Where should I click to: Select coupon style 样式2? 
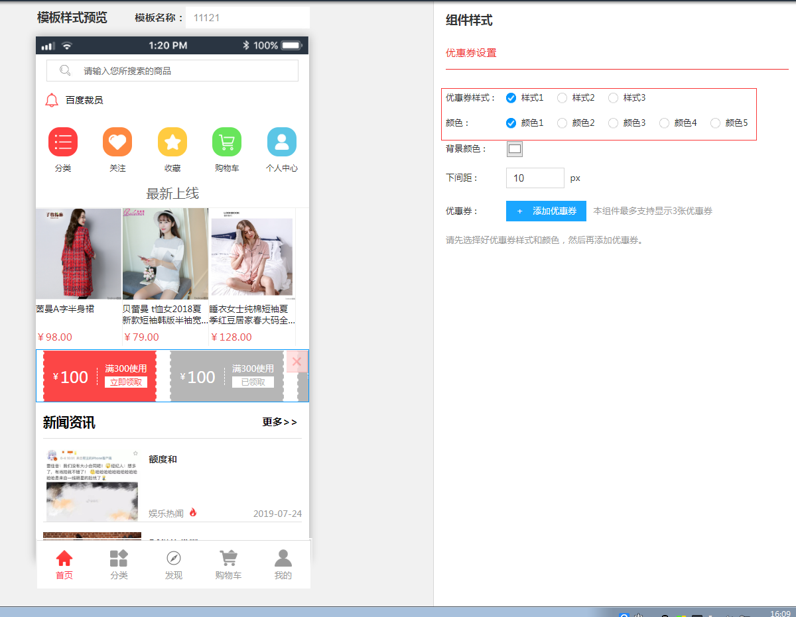563,98
